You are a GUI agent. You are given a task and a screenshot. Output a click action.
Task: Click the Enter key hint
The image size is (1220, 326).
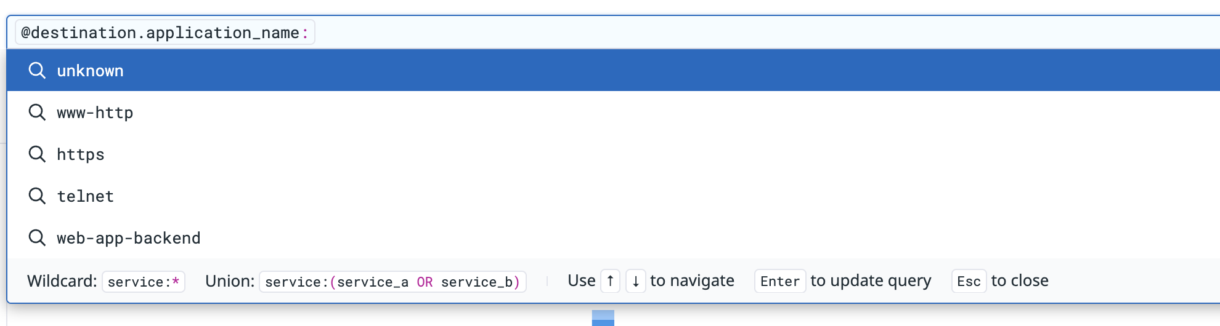(780, 281)
